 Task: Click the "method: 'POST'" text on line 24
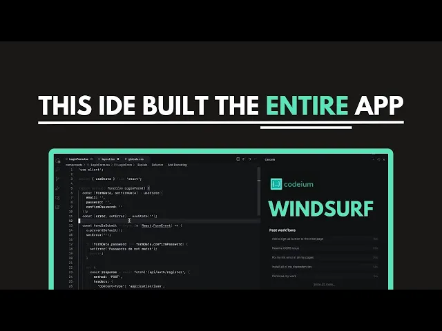point(108,277)
